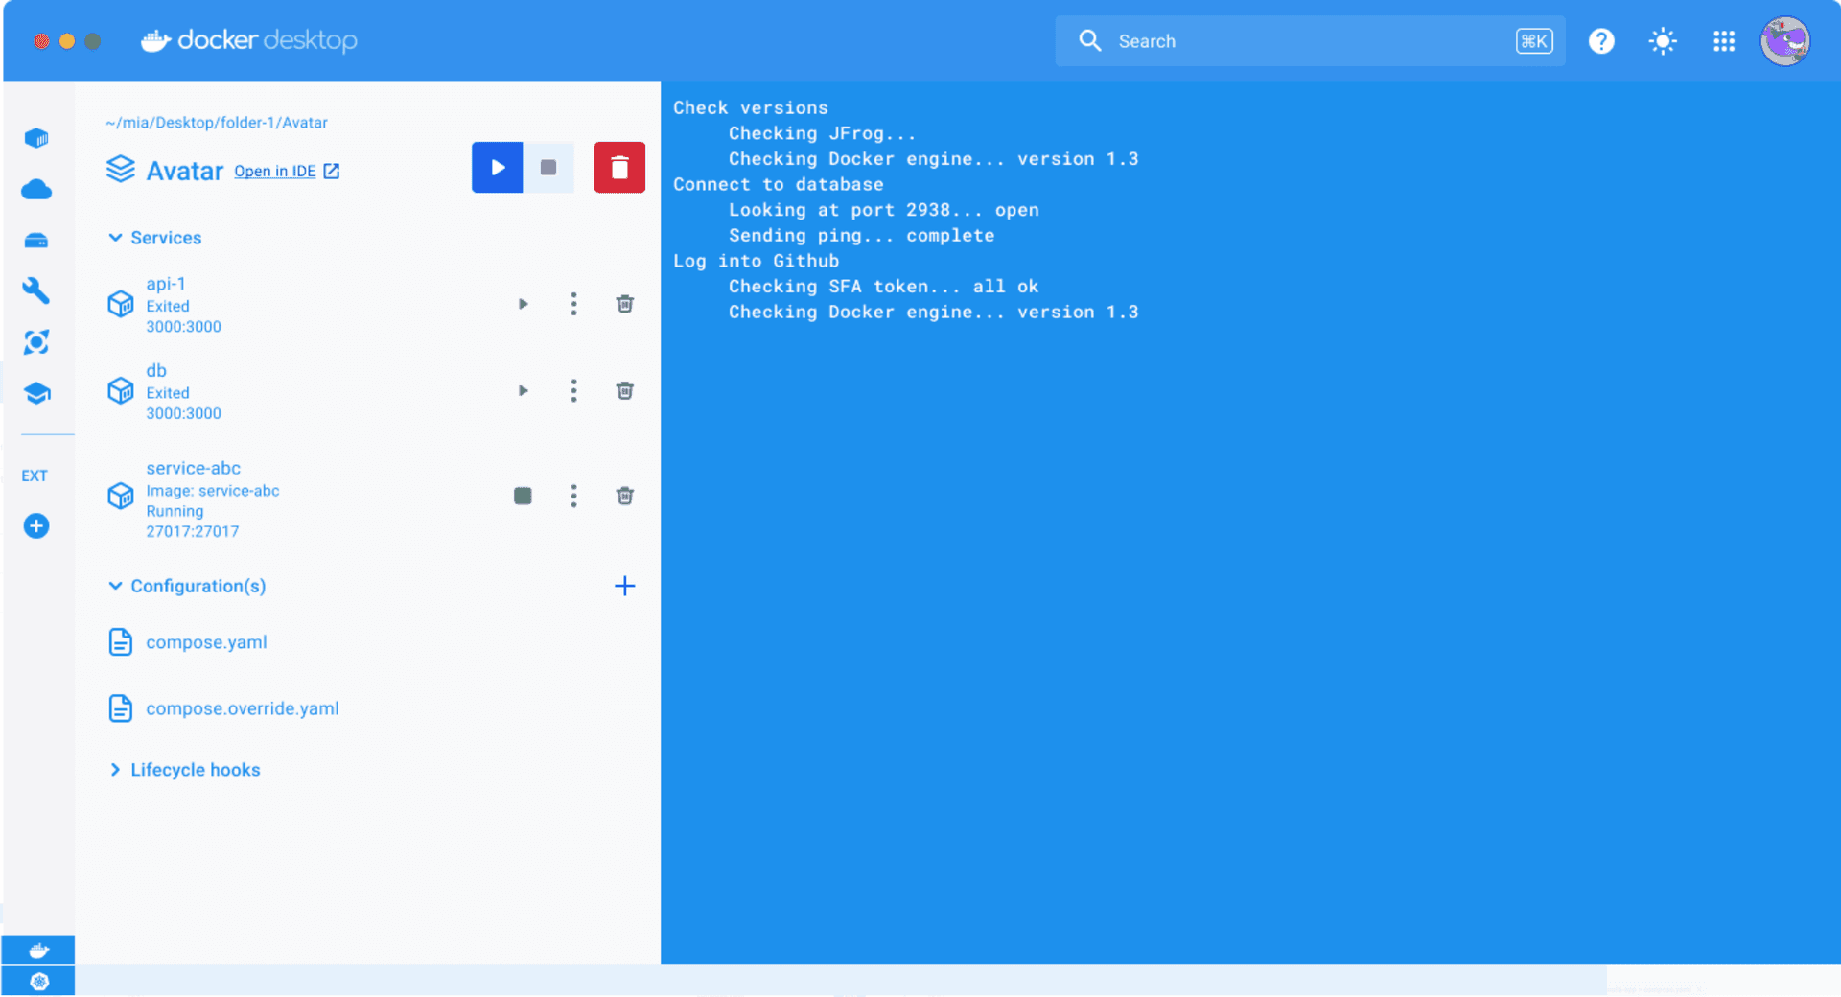Delete the api-1 service with trash icon
Screen dimensions: 1841x997
624,304
